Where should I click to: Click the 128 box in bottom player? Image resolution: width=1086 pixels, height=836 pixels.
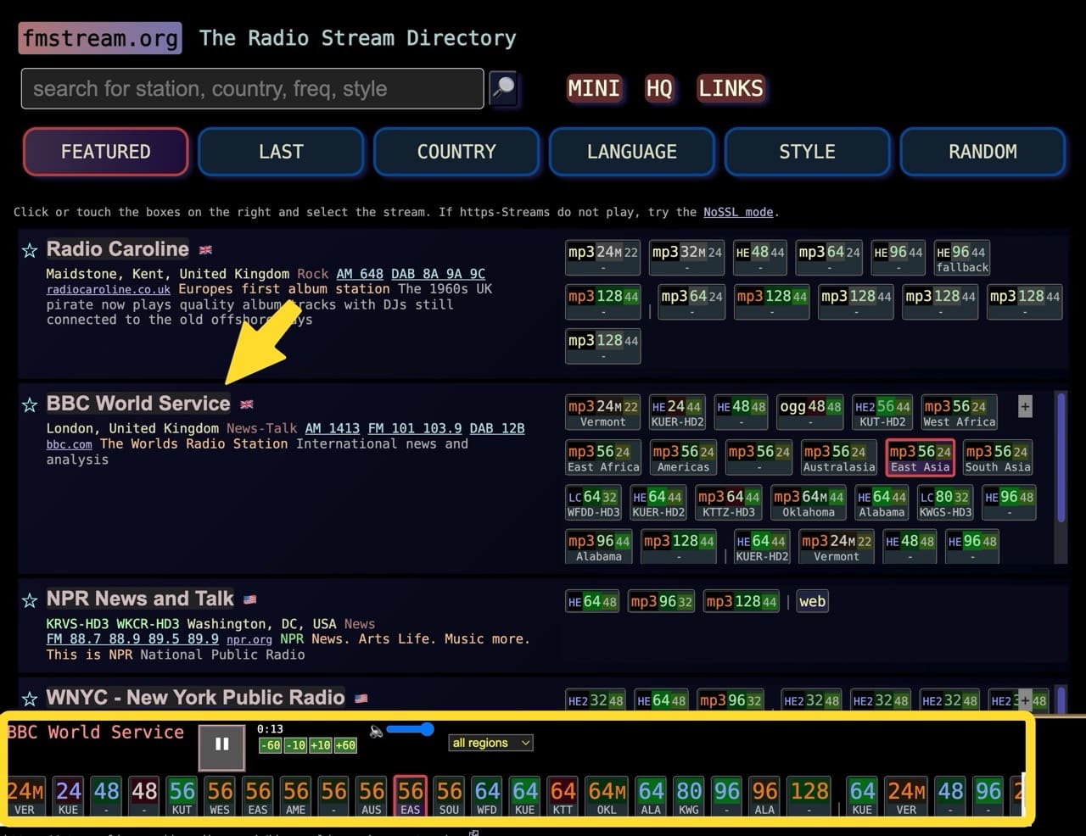809,795
